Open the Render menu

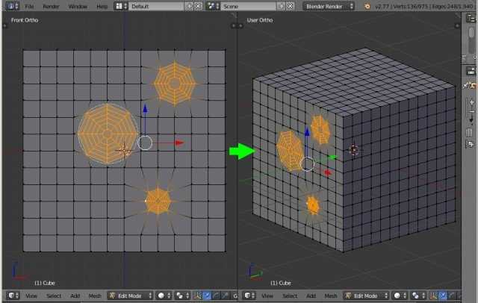point(51,7)
